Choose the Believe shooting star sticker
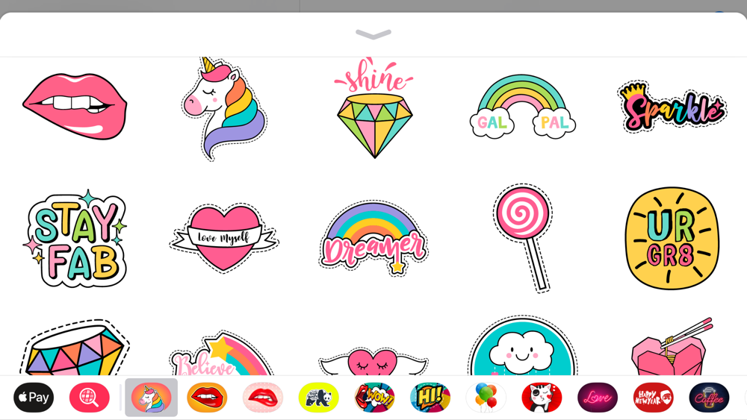747x420 pixels. coord(223,353)
